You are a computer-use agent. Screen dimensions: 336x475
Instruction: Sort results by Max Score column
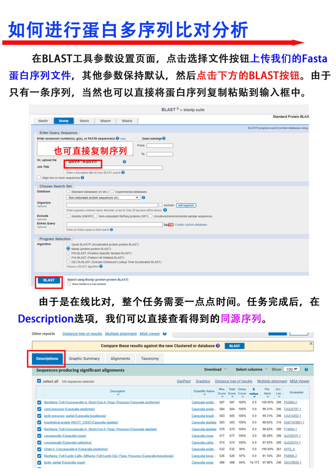tap(222, 397)
